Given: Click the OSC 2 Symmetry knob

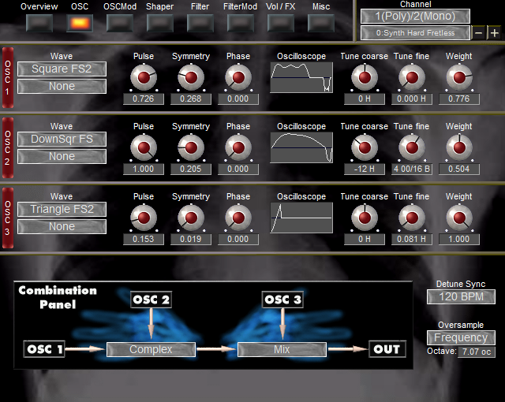Looking at the screenshot, I should coord(190,77).
